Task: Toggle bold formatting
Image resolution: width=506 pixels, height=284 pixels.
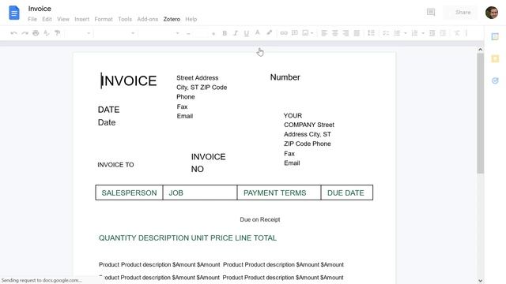Action: [225, 33]
